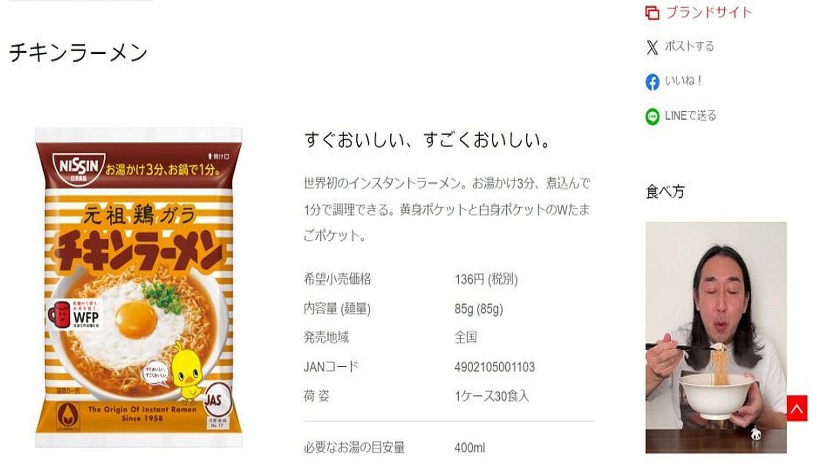Click the 136円 (税別) price text

point(486,279)
